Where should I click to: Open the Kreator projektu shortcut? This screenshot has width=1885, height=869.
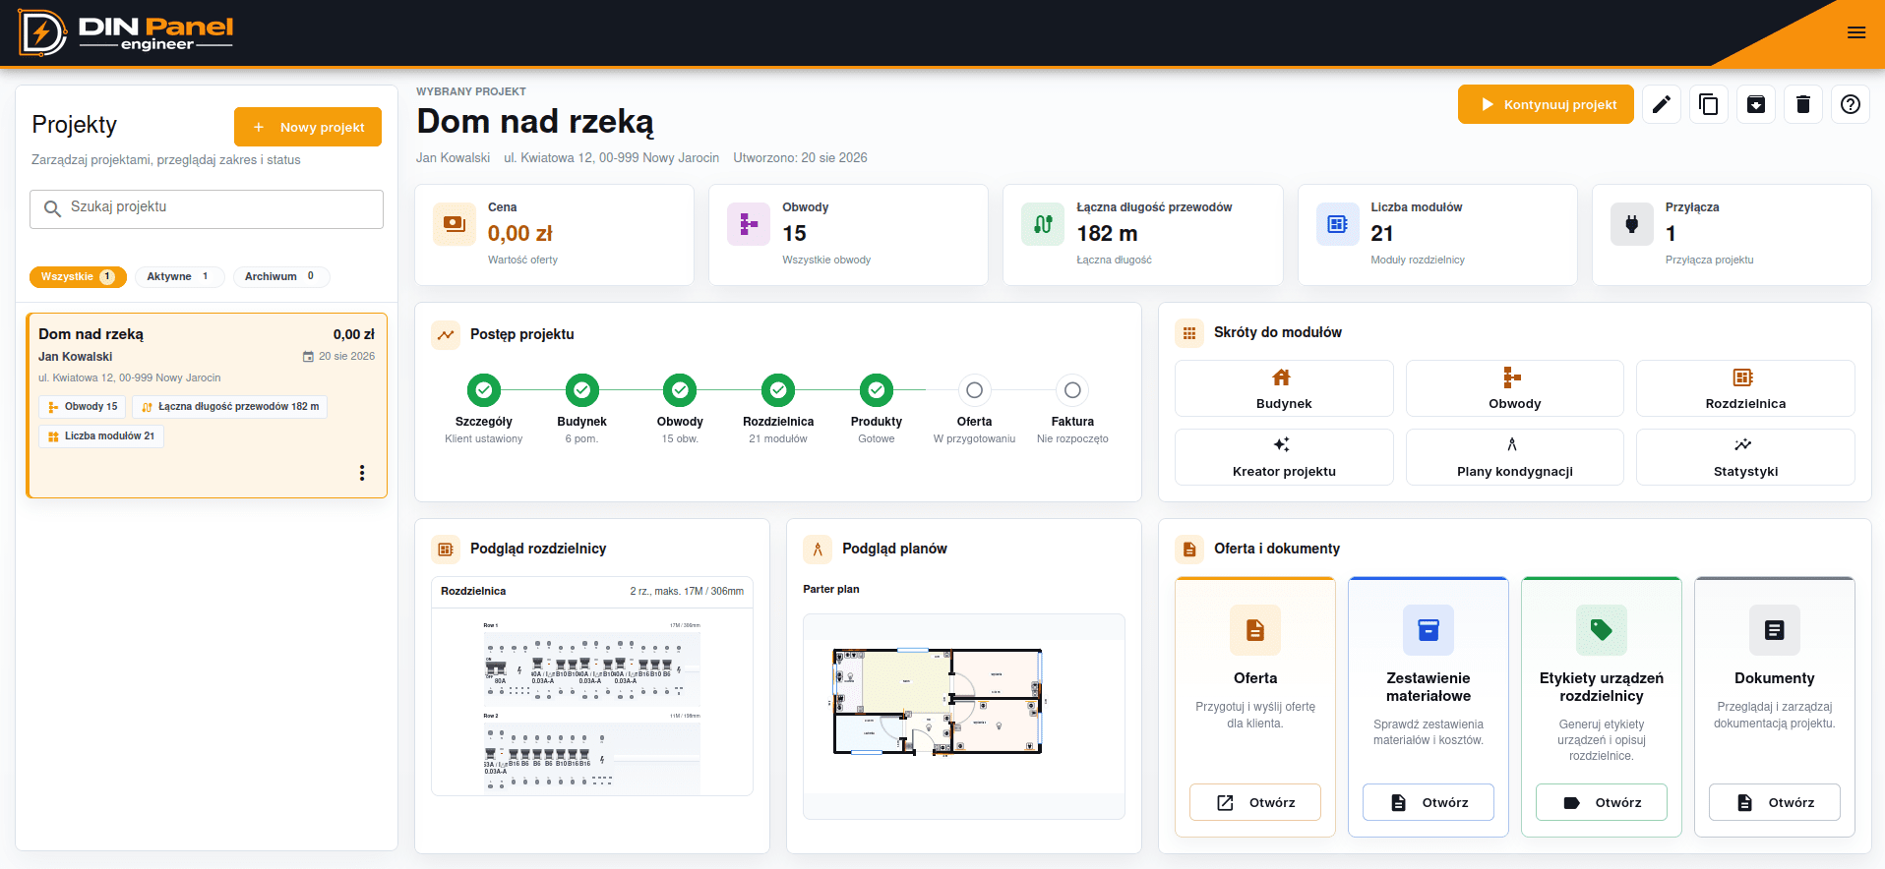pyautogui.click(x=1284, y=457)
